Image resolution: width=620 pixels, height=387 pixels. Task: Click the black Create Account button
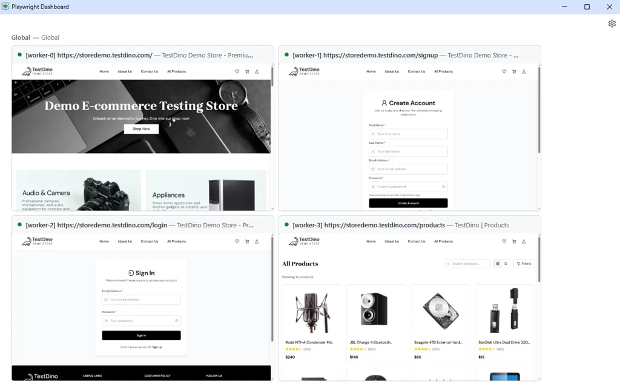[408, 203]
